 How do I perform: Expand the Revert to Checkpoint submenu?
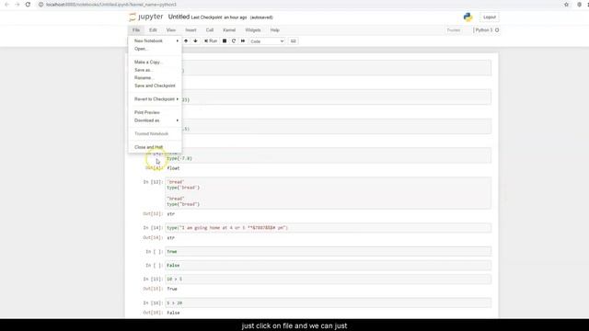point(156,99)
